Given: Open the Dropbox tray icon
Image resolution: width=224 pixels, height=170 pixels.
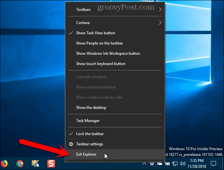Looking at the screenshot, I should tap(152, 164).
